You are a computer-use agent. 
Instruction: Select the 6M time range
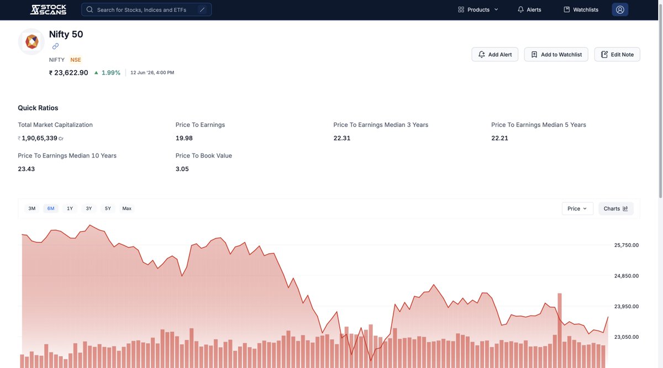pyautogui.click(x=51, y=209)
